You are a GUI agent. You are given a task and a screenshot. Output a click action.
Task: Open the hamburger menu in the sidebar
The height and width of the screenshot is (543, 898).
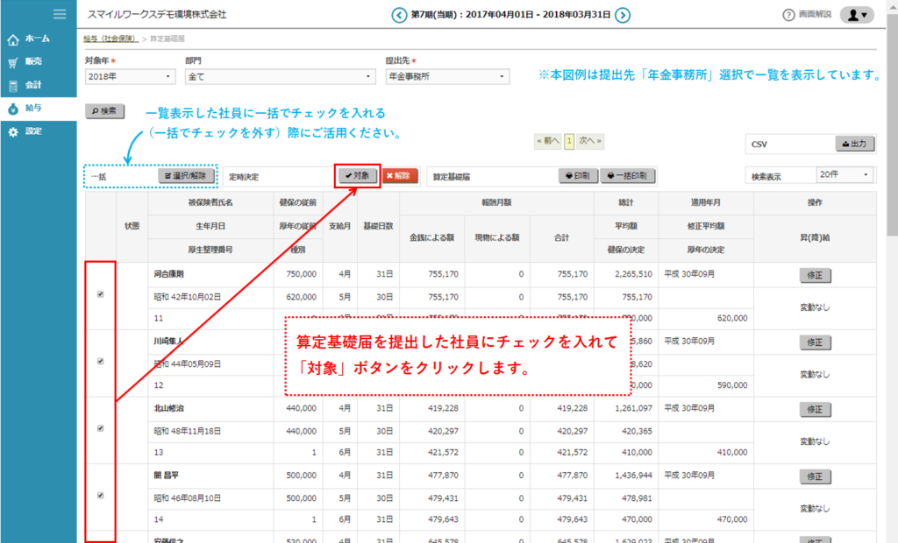60,14
